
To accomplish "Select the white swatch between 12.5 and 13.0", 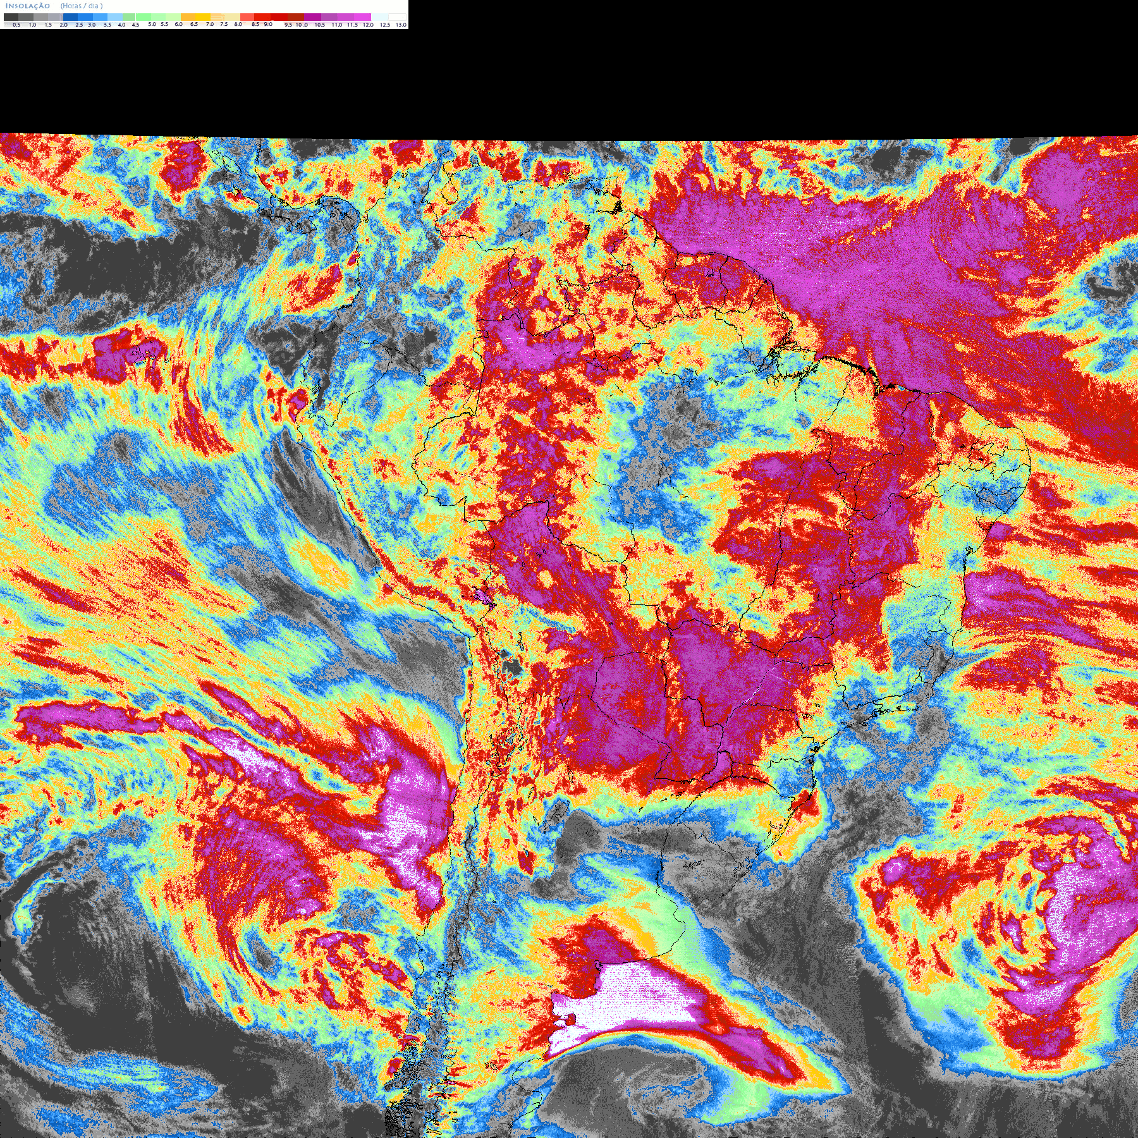I will pos(397,17).
